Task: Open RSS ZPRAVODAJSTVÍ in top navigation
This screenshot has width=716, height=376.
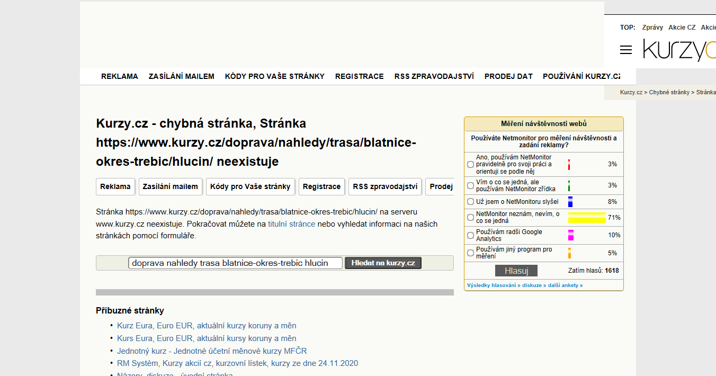Action: pyautogui.click(x=434, y=76)
